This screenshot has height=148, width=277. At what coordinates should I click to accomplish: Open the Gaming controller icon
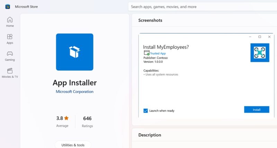click(10, 54)
